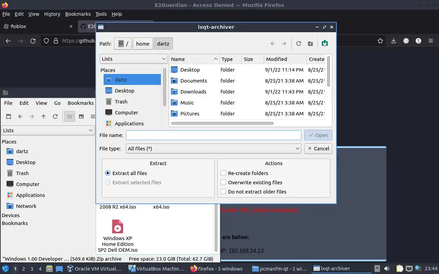Bookmark this page with the Firefox star icon

coord(380,41)
